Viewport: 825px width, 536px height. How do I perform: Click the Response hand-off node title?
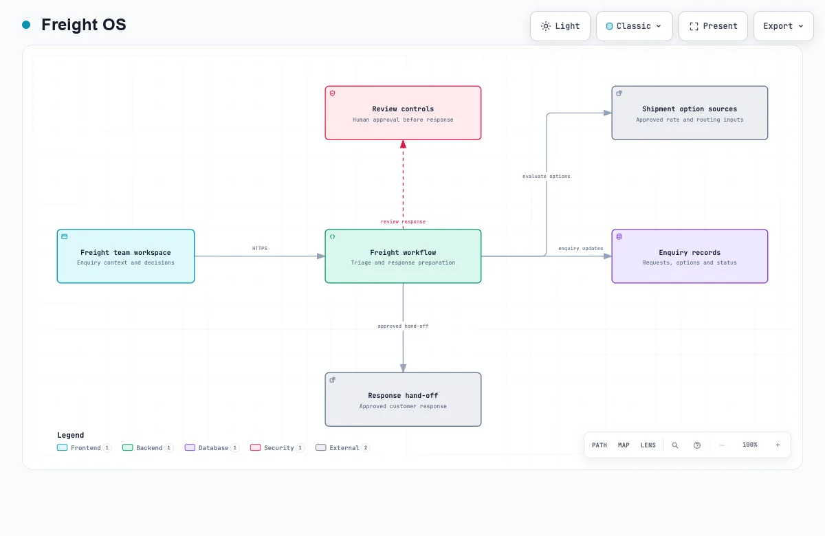pyautogui.click(x=403, y=396)
